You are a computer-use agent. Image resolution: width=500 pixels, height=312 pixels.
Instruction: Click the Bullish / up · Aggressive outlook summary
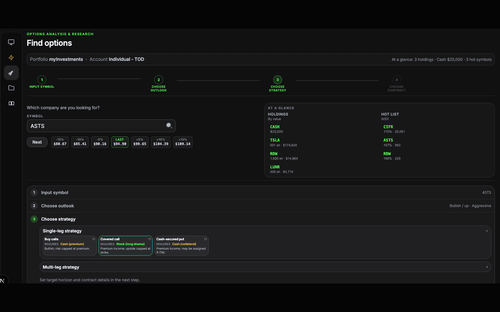470,206
